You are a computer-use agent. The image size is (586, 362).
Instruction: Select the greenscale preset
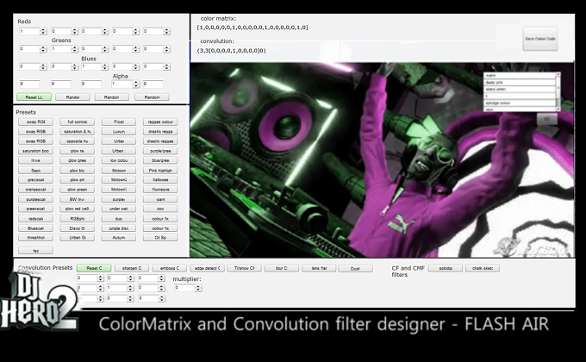pyautogui.click(x=35, y=209)
